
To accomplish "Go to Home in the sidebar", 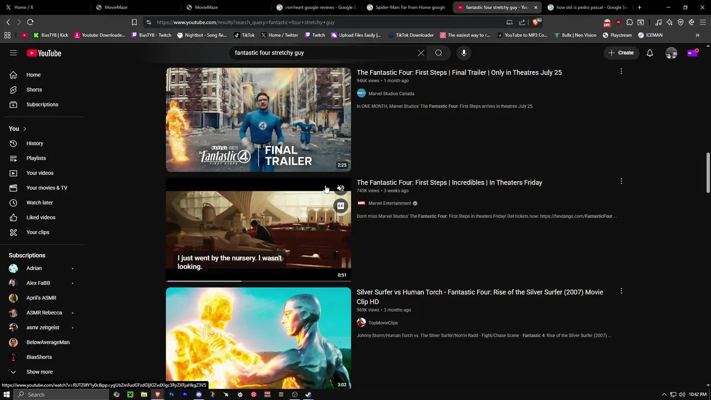I will [33, 75].
